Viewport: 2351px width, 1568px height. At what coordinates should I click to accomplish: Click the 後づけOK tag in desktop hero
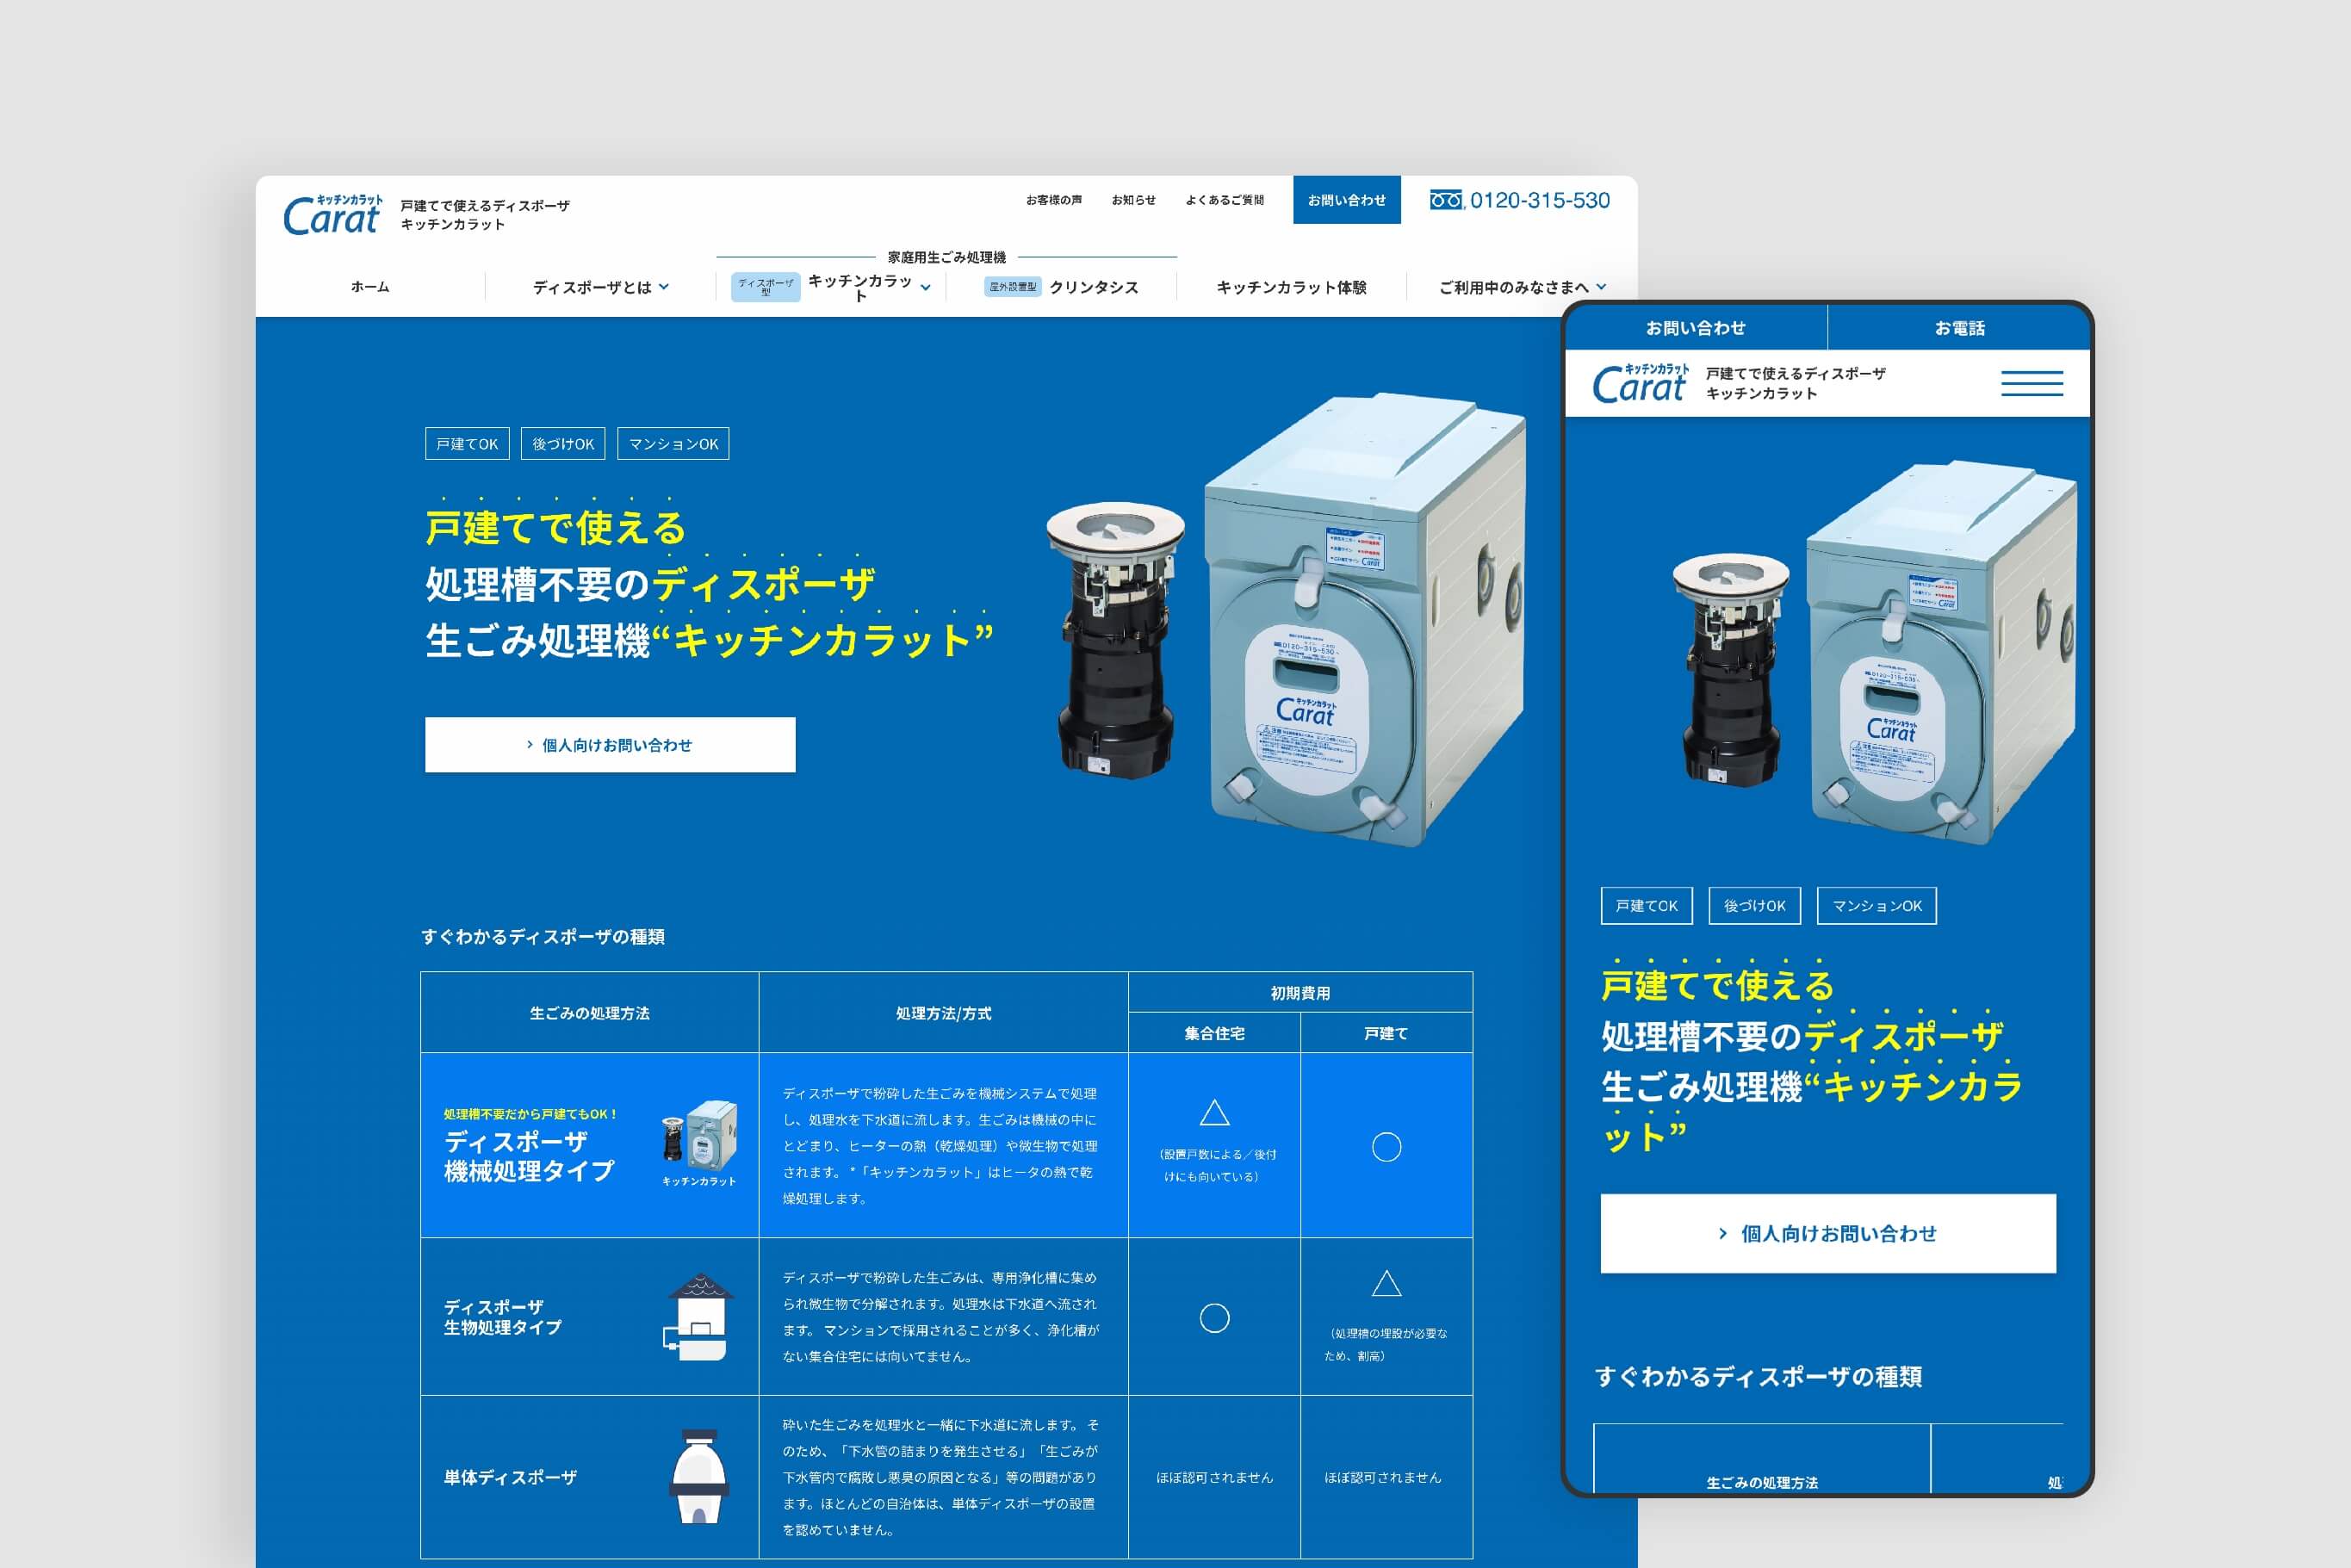point(563,444)
